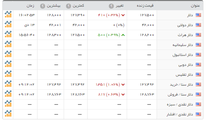Open the chart icon for دلار سنا / فروش row

8,94
